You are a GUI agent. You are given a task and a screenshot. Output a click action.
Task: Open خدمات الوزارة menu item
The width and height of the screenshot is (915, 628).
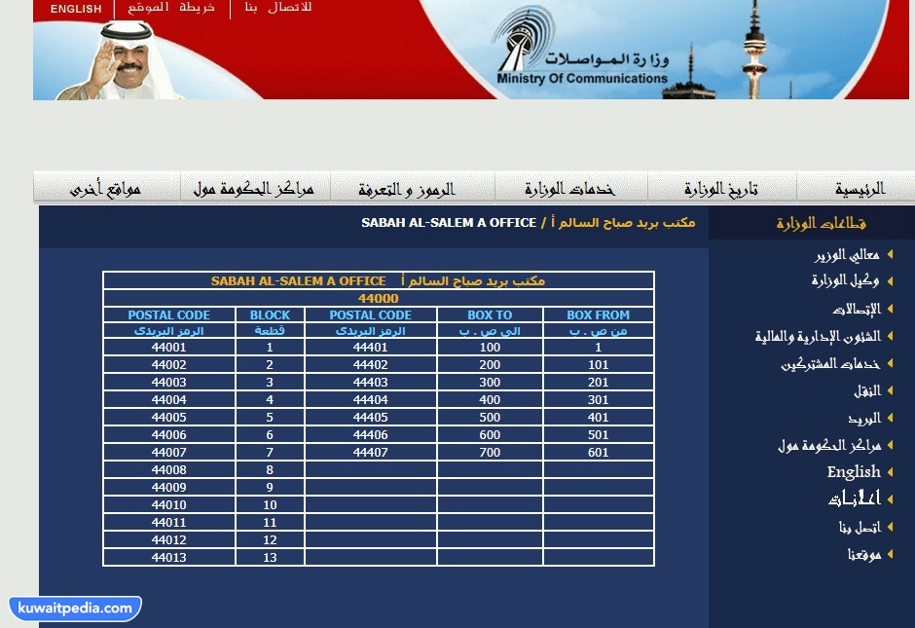[569, 189]
